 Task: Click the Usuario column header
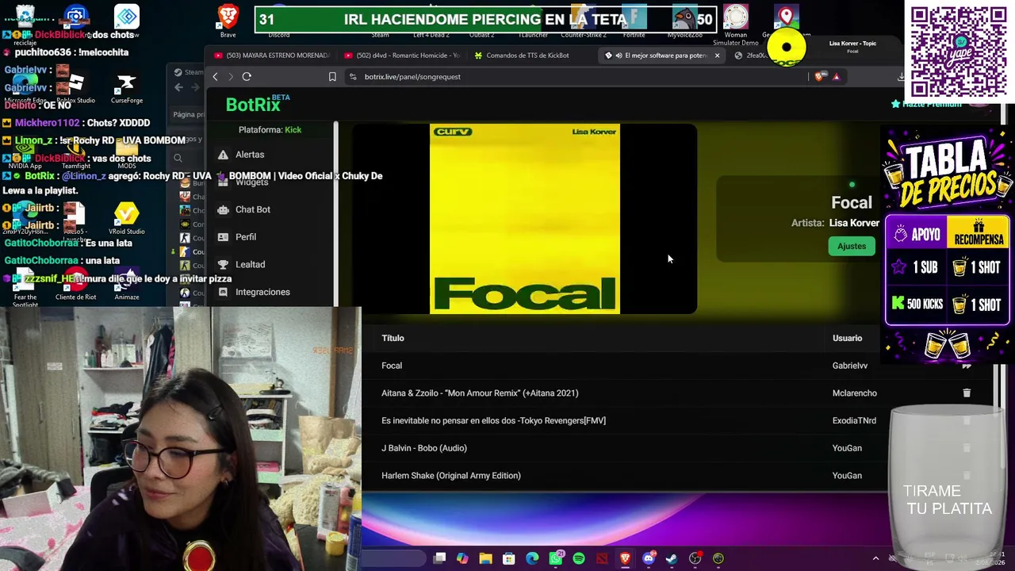[x=847, y=338]
